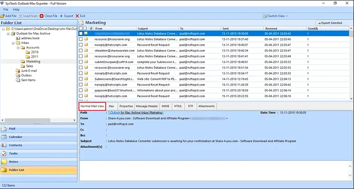Open the Switch View dropdown
Screen dimensions: 354x189
pos(277,16)
